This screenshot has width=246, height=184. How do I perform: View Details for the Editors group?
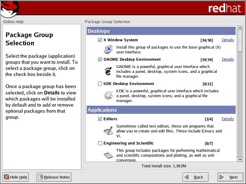point(228,119)
